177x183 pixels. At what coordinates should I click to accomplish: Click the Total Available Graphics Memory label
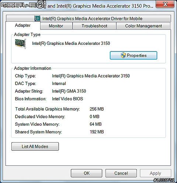[48, 109]
